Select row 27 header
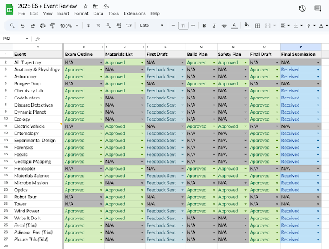This screenshot has width=329, height=249. pos(6,239)
